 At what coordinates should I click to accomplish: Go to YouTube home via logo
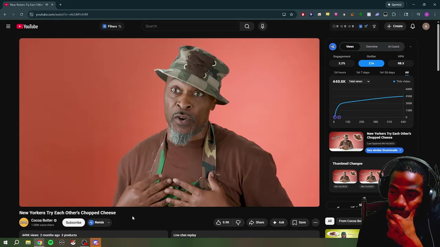pos(27,26)
